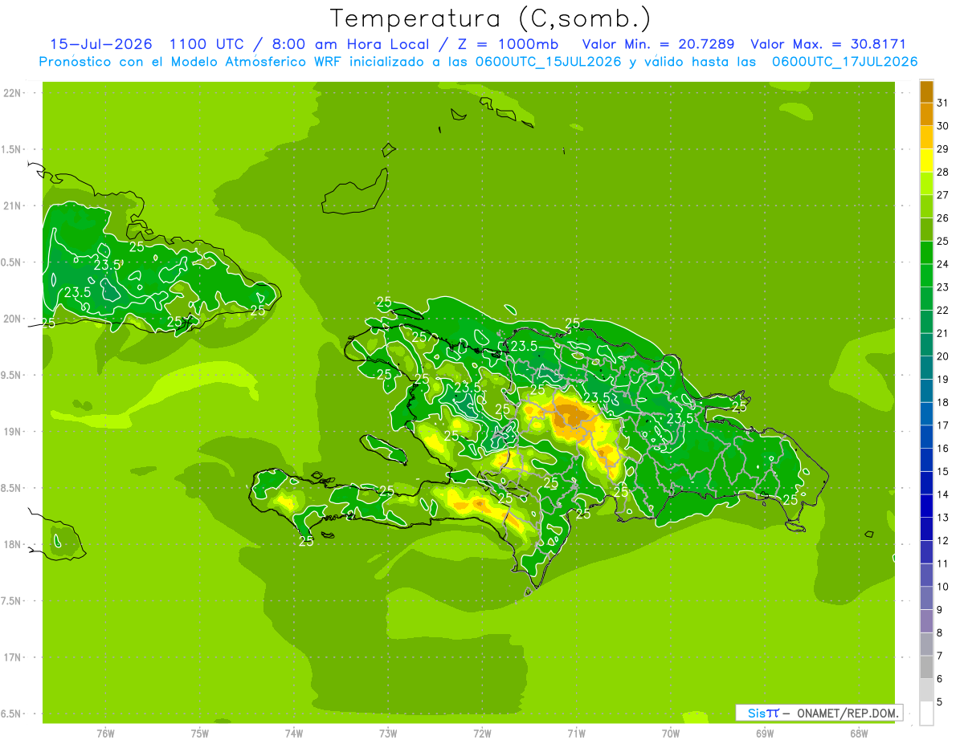This screenshot has width=964, height=744.
Task: Pick the teal swatch between 19 and 20
Action: tap(926, 368)
